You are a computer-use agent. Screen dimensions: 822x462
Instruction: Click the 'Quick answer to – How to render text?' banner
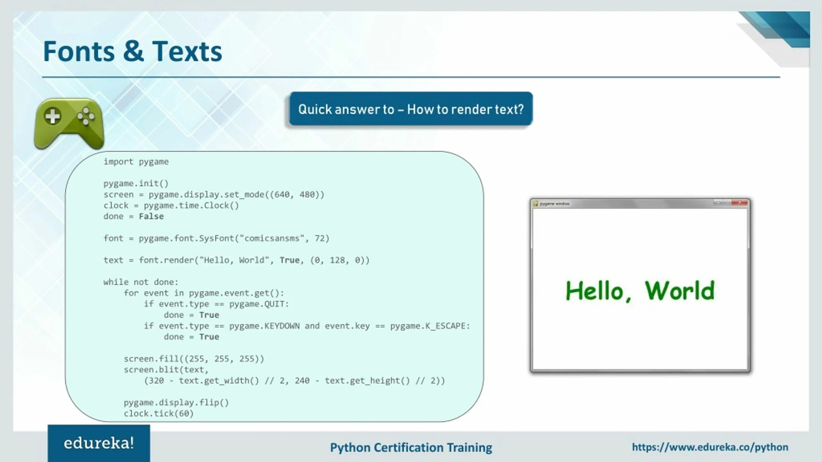(x=411, y=109)
